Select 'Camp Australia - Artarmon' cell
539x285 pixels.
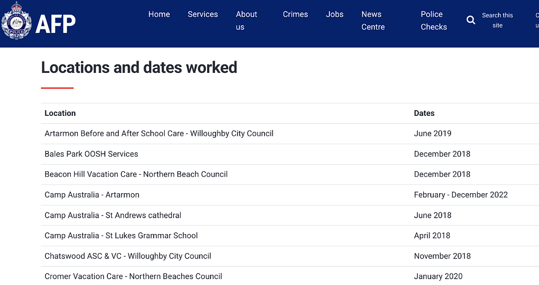click(x=92, y=195)
